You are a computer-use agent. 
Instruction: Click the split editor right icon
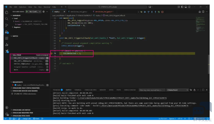point(203,12)
